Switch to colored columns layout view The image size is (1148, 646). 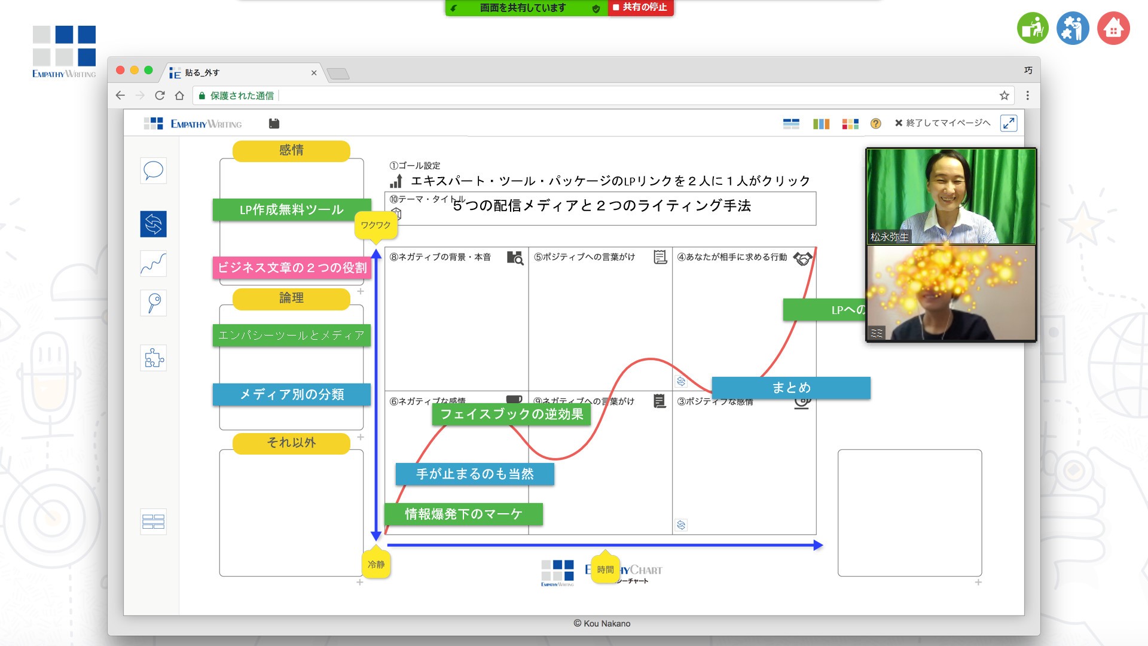pyautogui.click(x=821, y=124)
